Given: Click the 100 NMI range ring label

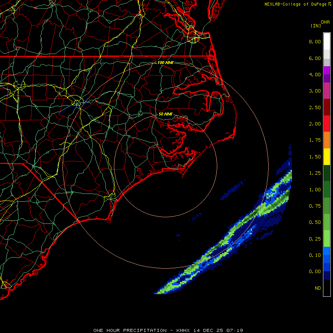Looking at the screenshot, I should (x=165, y=63).
